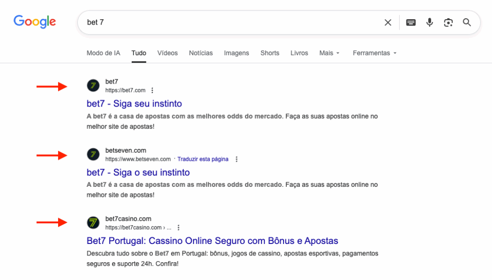The height and width of the screenshot is (280, 492).
Task: Click the Google logo
Action: click(35, 22)
